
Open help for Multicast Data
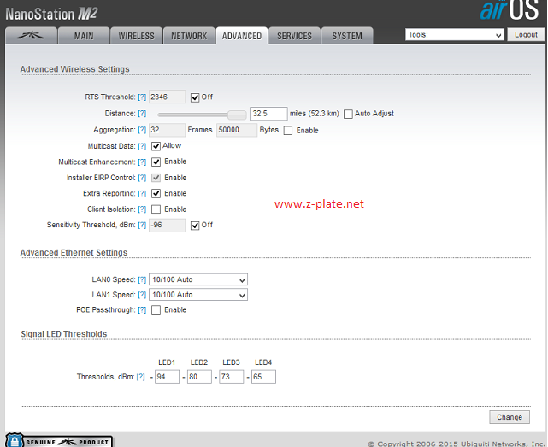tap(142, 146)
